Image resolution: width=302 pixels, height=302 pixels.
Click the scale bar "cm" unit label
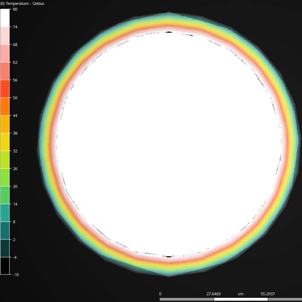tap(241, 294)
